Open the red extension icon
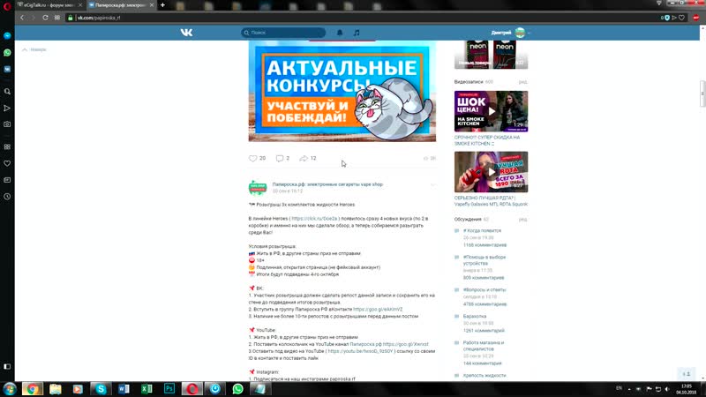The width and height of the screenshot is (706, 397). pos(696,18)
